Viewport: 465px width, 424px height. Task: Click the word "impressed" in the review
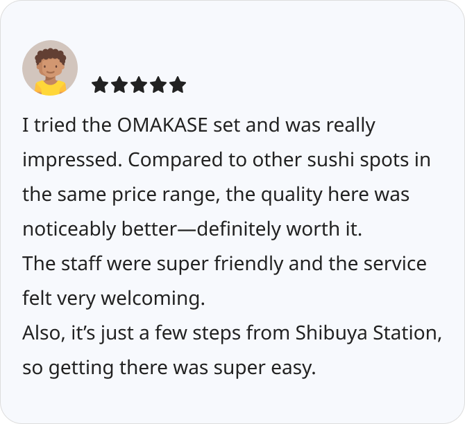click(x=72, y=161)
